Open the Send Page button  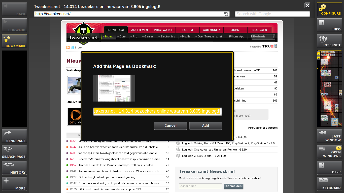(x=14, y=136)
